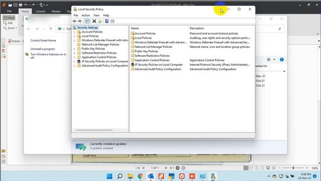321x181 pixels.
Task: Open taskbar Search
Action: coord(120,176)
